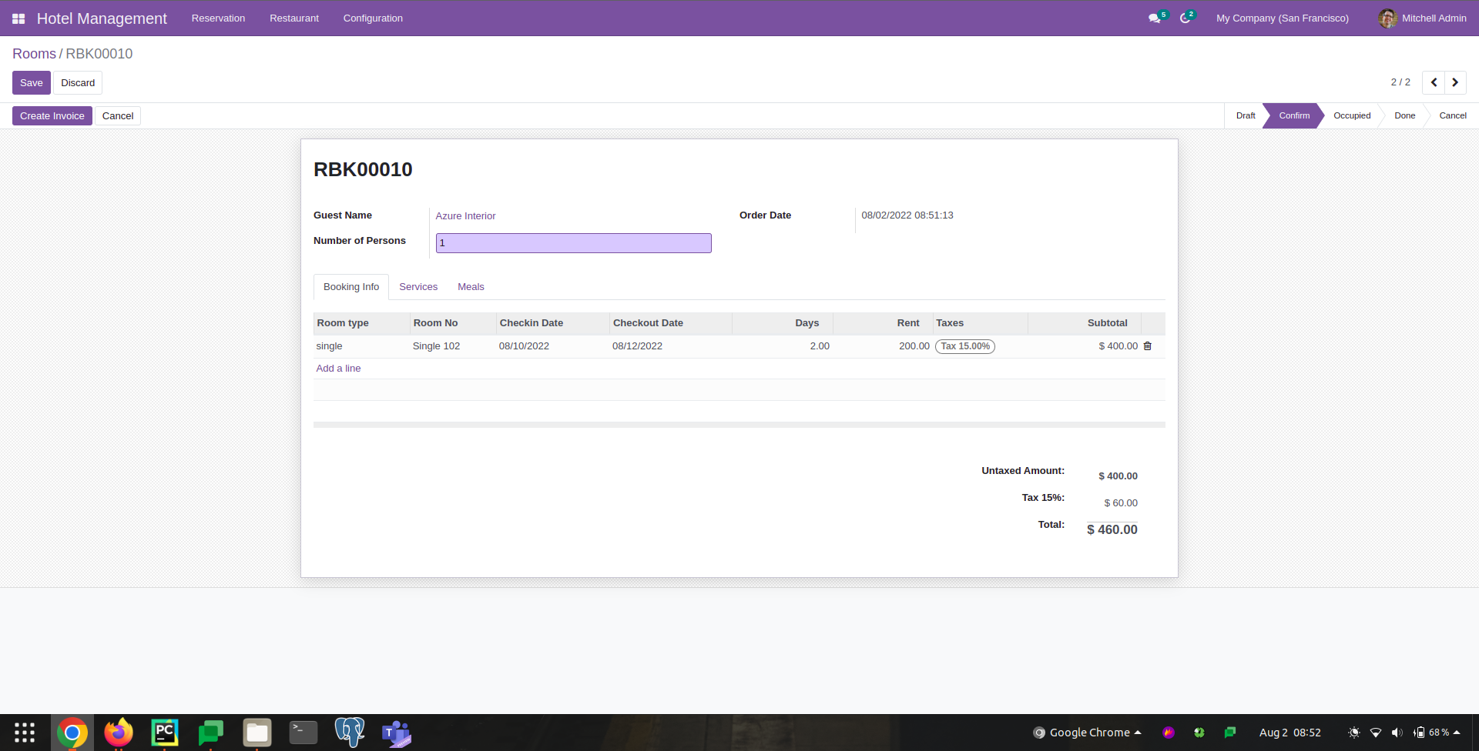Image resolution: width=1479 pixels, height=751 pixels.
Task: Click the 'single' room type cell
Action: (362, 346)
